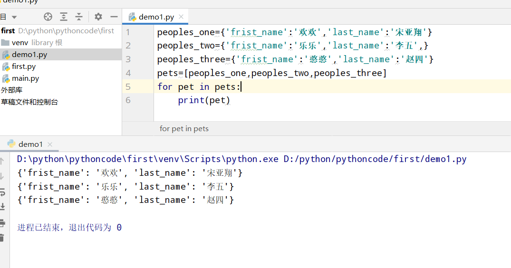Close the demo1 run tab

point(50,144)
